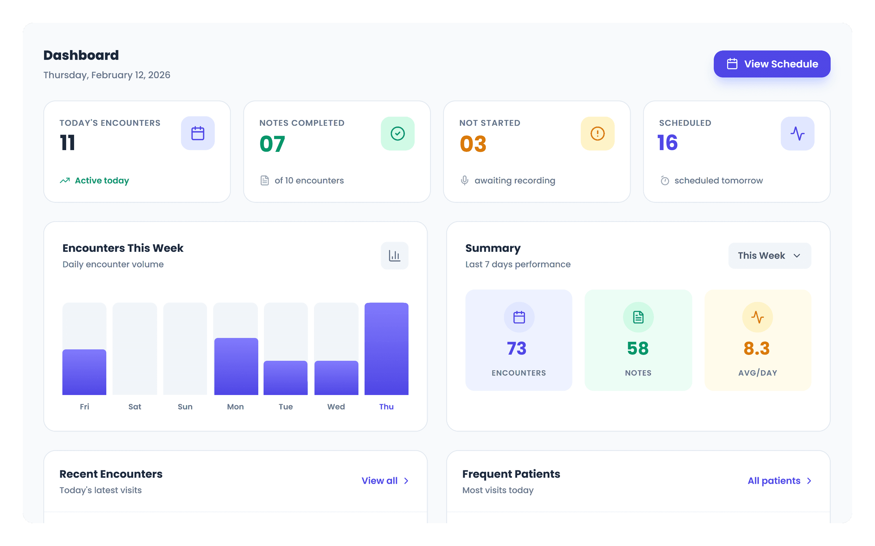Screen dimensions: 875x546
Task: Click Monday's encounter volume bar
Action: tap(235, 365)
